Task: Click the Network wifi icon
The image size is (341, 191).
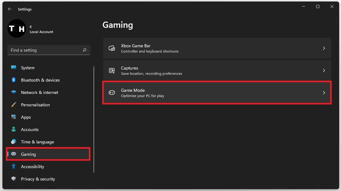Action: click(x=14, y=92)
